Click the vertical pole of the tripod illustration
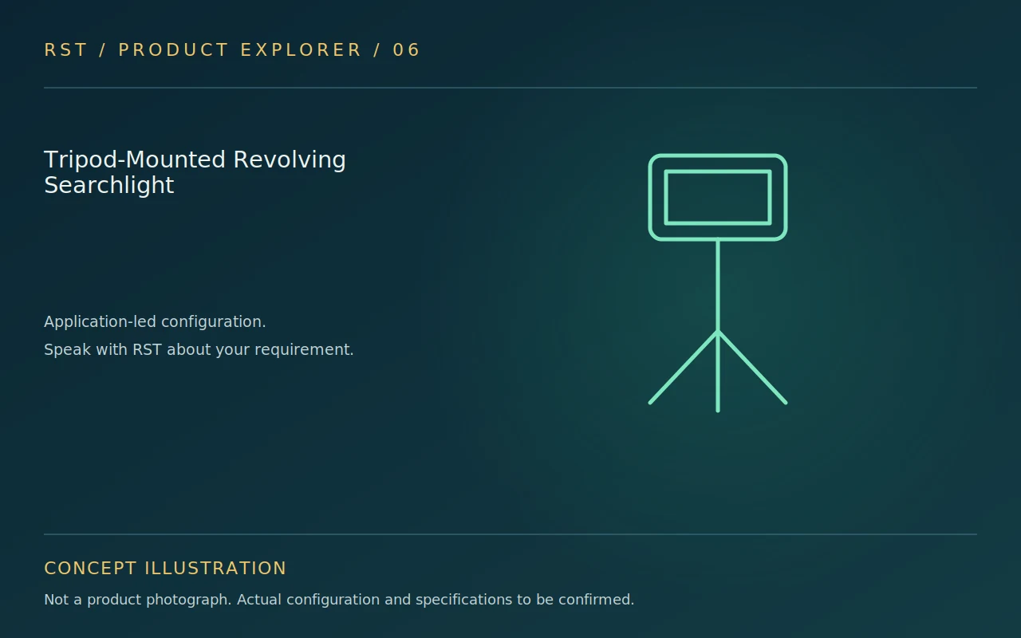1021x638 pixels. tap(718, 285)
